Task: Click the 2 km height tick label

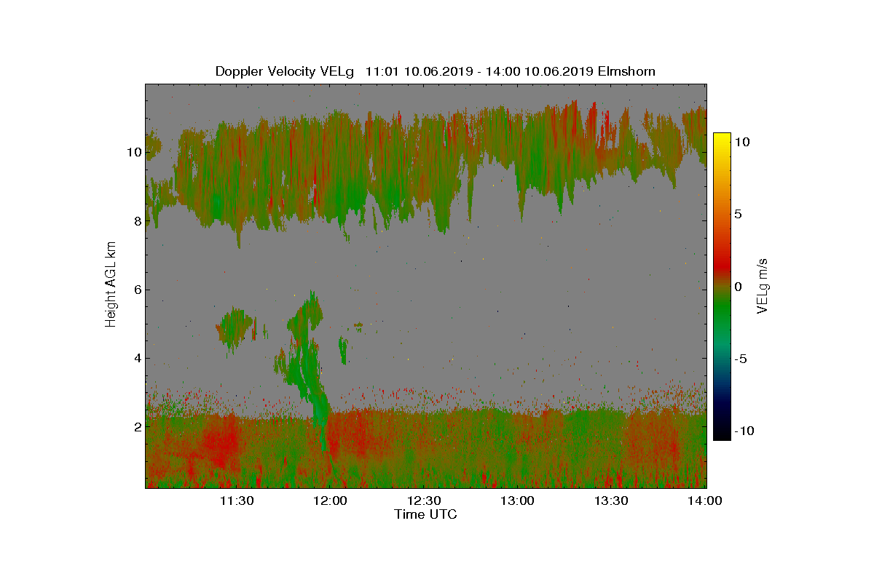Action: pyautogui.click(x=137, y=426)
